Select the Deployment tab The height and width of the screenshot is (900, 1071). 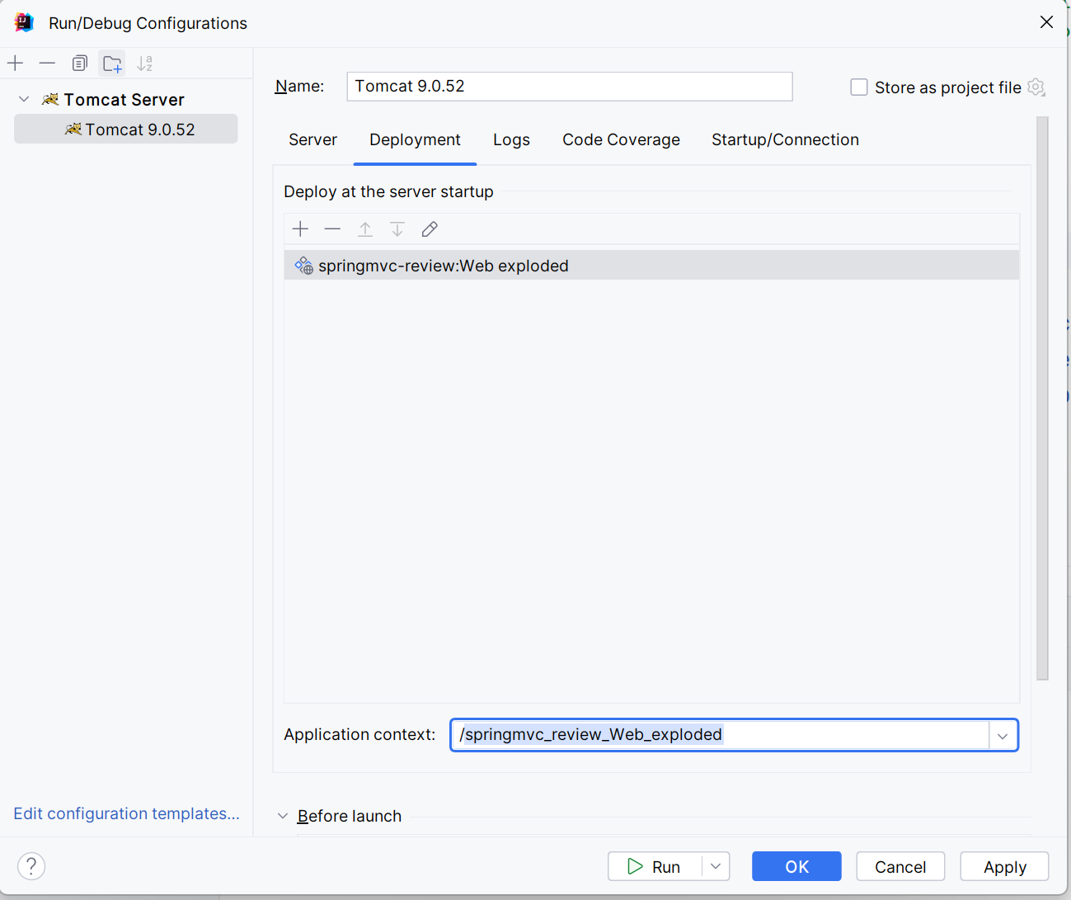point(416,139)
